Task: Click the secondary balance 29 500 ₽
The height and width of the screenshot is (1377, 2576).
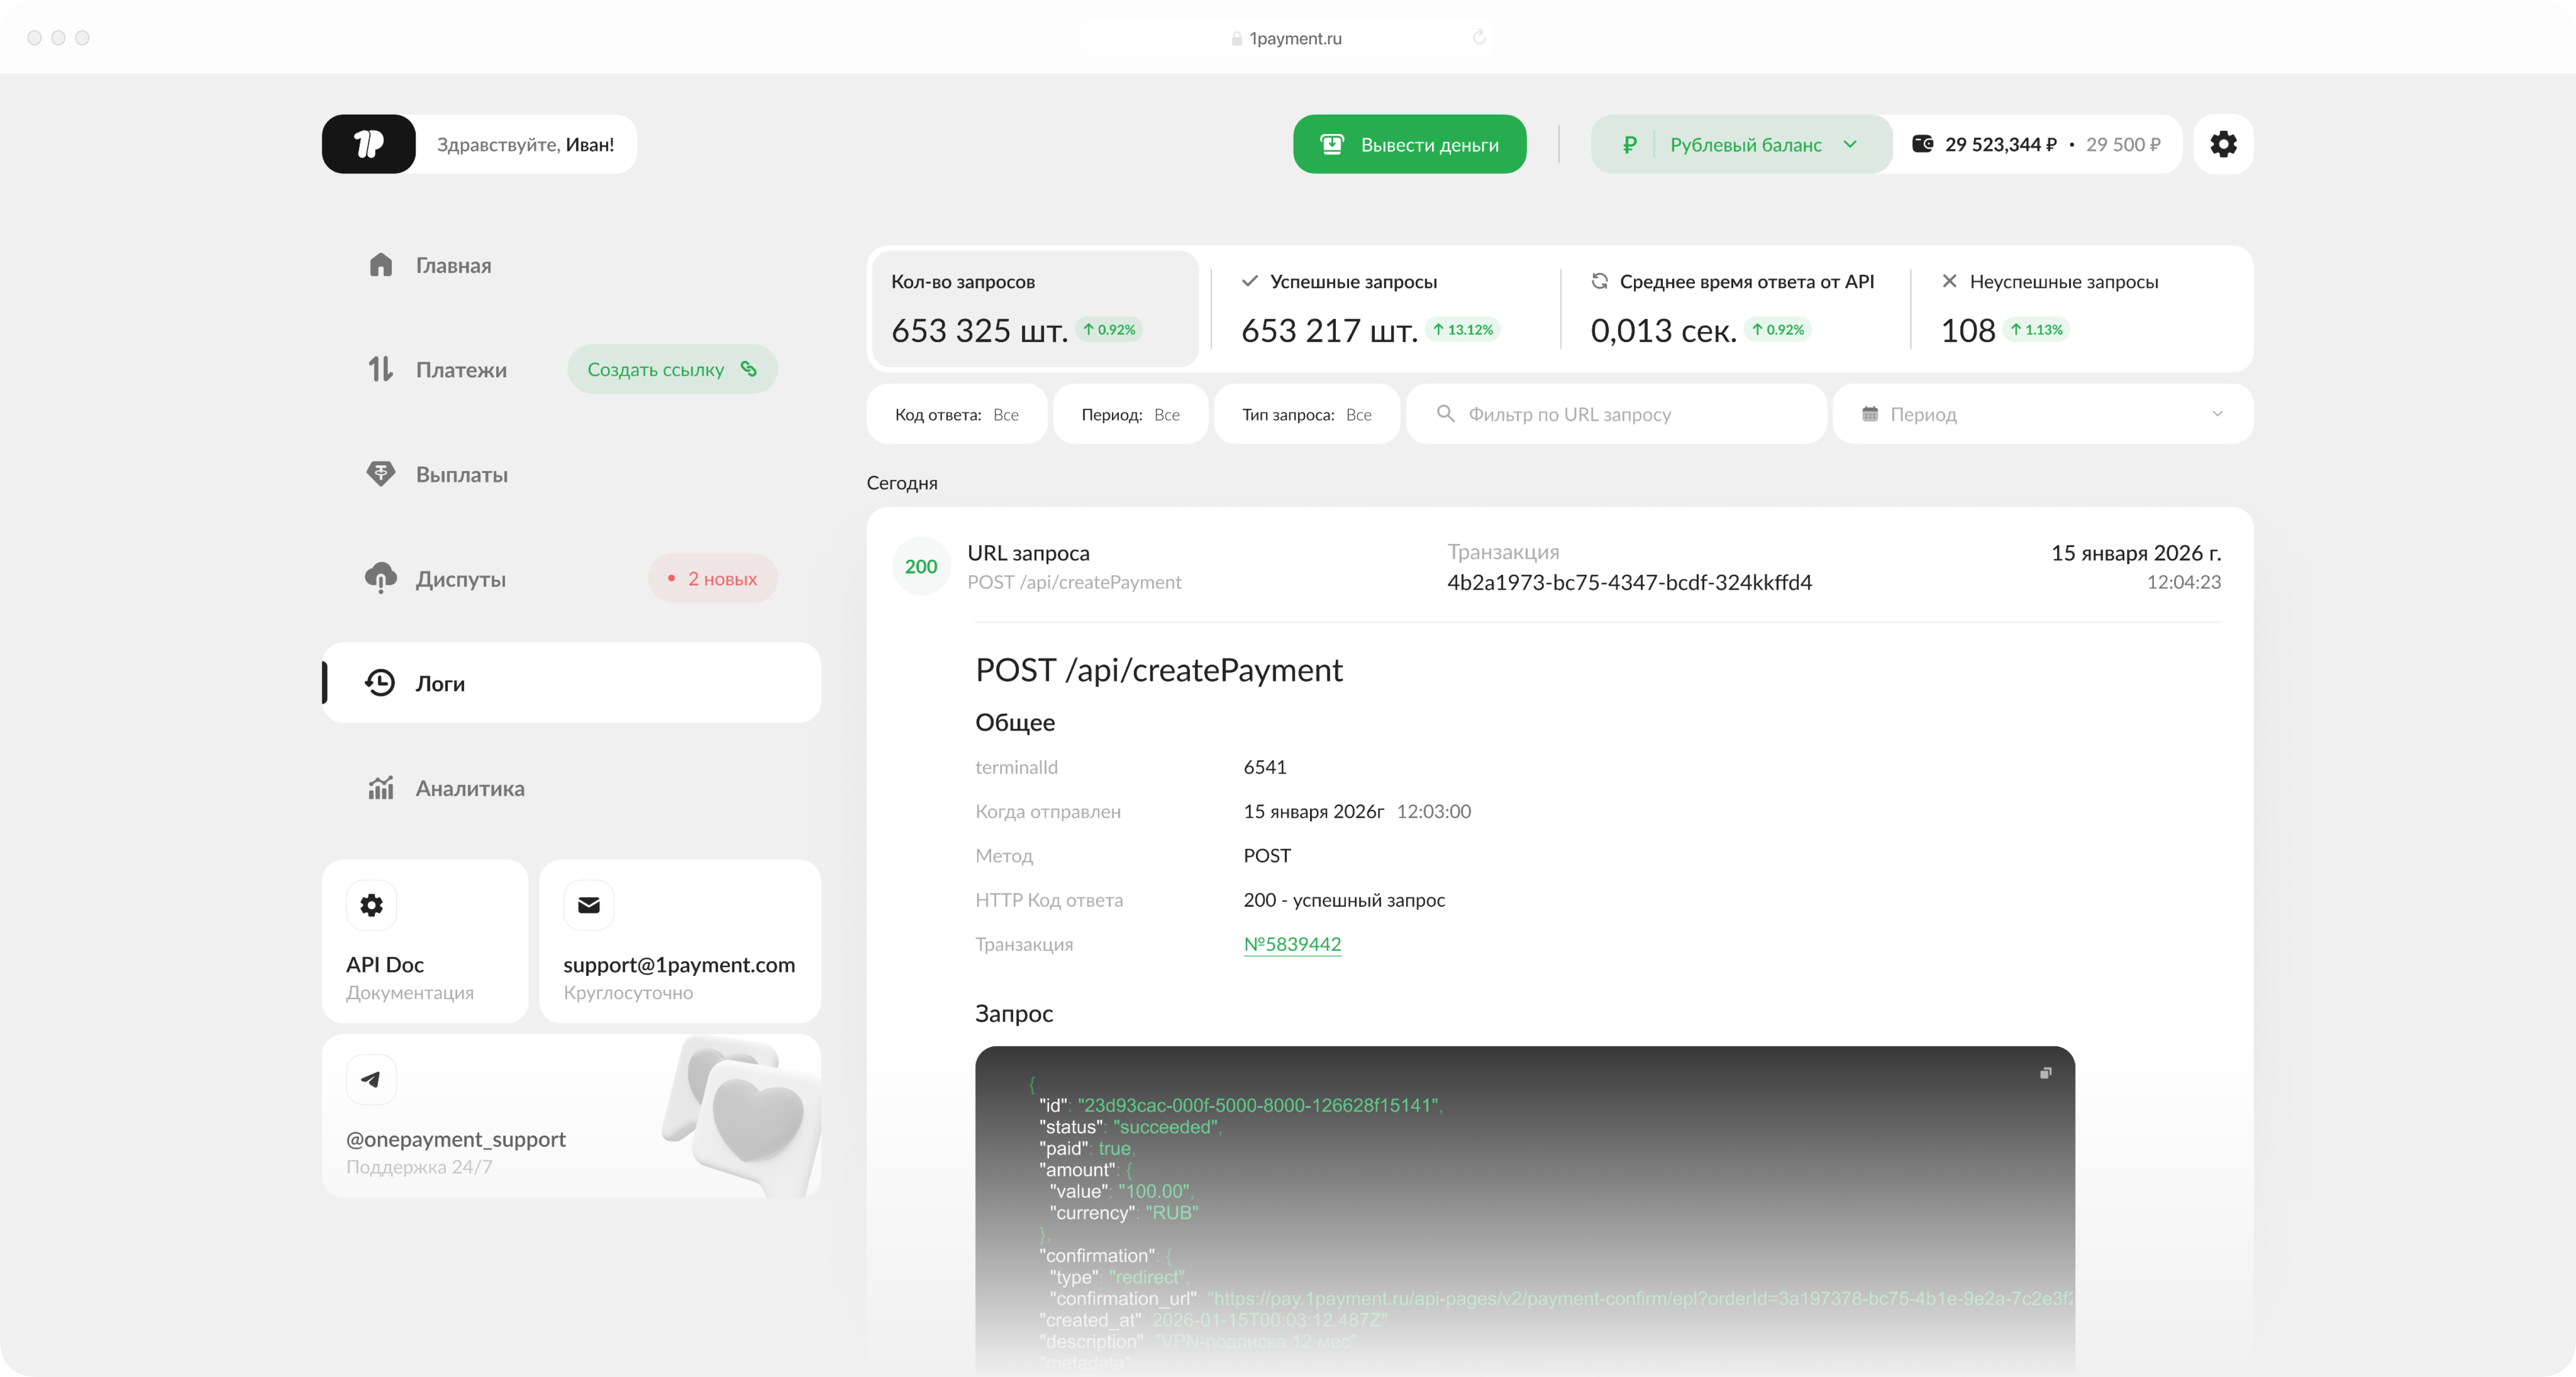Action: (2123, 145)
